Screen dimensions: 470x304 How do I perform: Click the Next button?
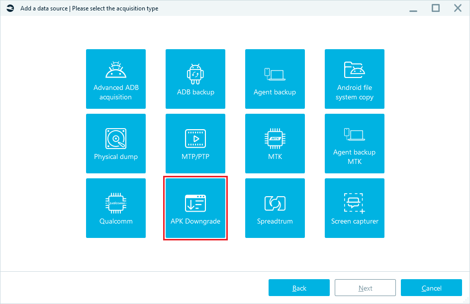click(x=365, y=288)
